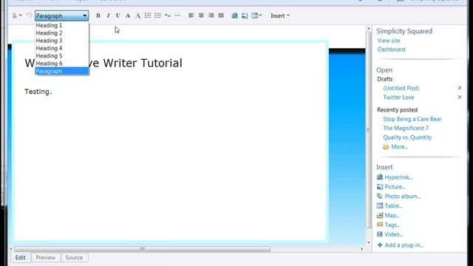
Task: Click the Add a plug-in plus icon
Action: pos(380,245)
